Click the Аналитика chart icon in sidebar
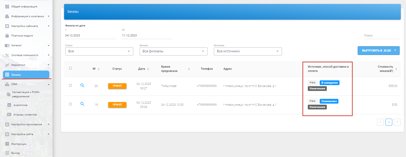This screenshot has width=406, height=157. click(9, 105)
